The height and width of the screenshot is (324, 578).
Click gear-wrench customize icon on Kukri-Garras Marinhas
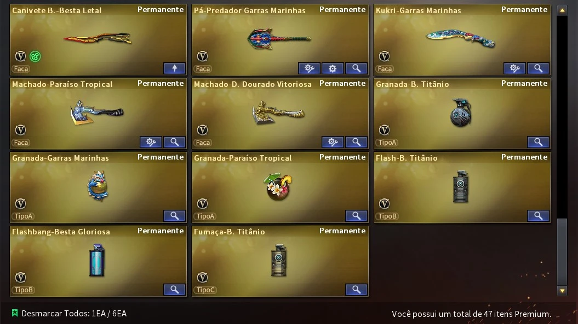(514, 68)
